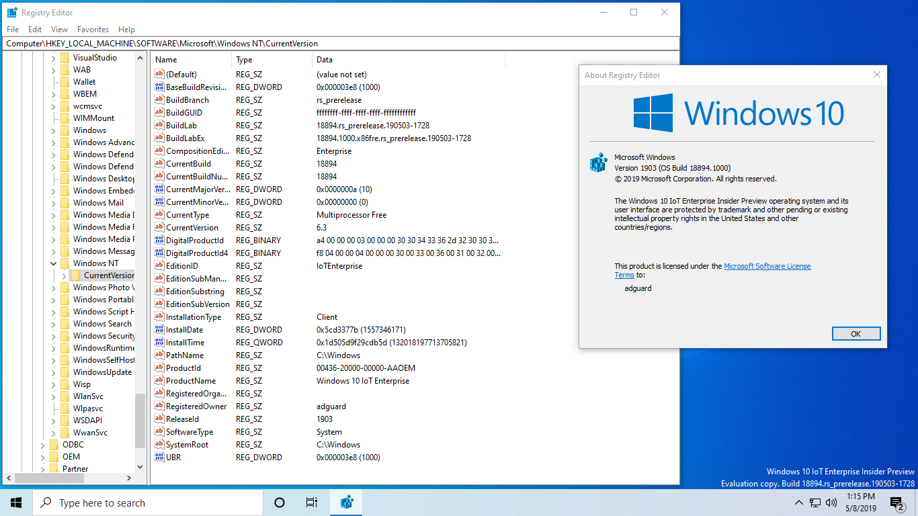The height and width of the screenshot is (516, 918).
Task: Click the BuildBranch string value icon
Action: tap(159, 100)
